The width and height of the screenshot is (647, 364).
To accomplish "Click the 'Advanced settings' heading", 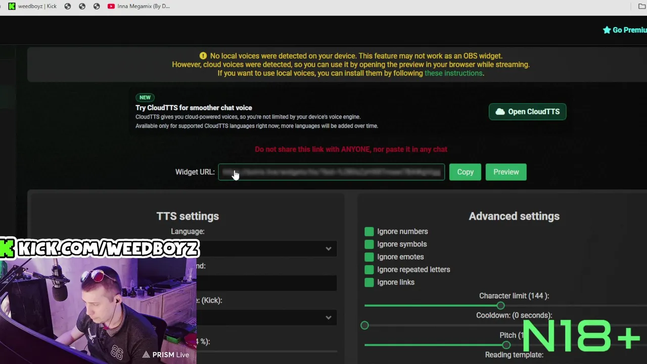I will (x=514, y=216).
